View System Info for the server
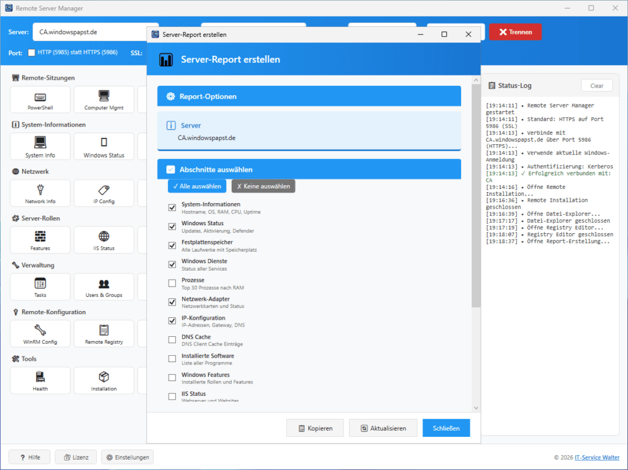628x470 pixels. (x=39, y=146)
